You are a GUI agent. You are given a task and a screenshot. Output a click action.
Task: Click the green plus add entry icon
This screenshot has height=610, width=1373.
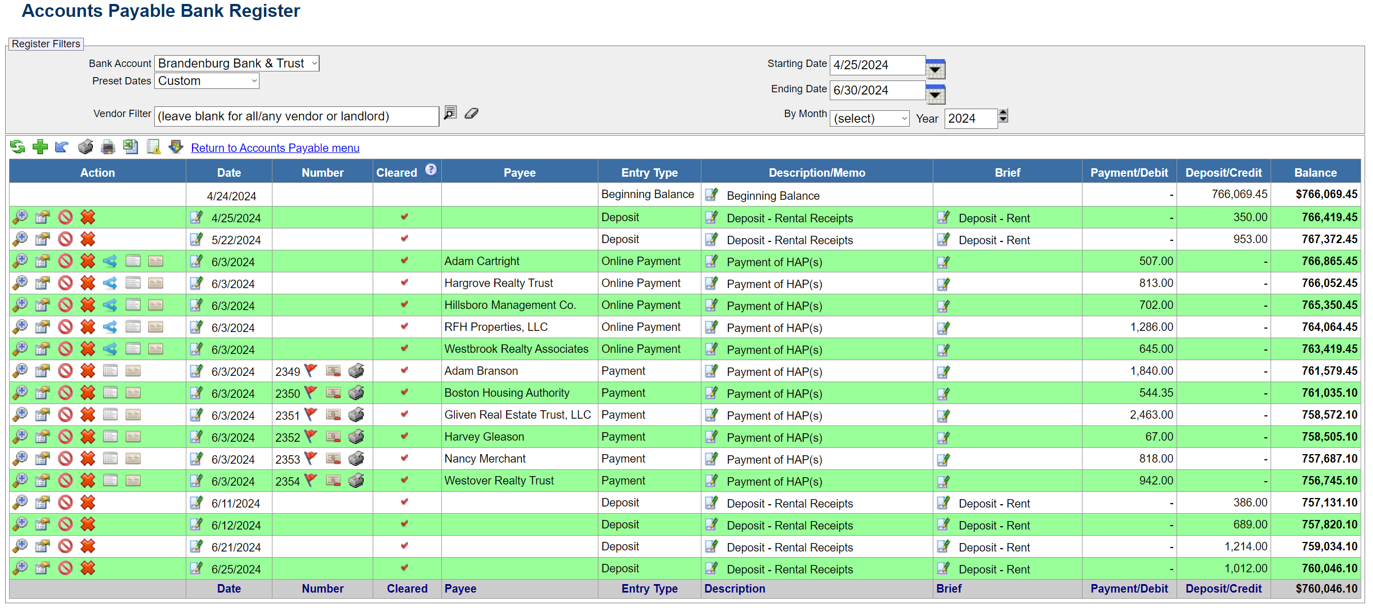(40, 147)
